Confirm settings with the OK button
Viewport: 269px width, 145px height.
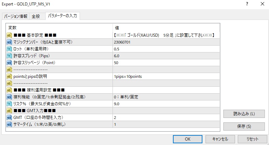(187, 139)
